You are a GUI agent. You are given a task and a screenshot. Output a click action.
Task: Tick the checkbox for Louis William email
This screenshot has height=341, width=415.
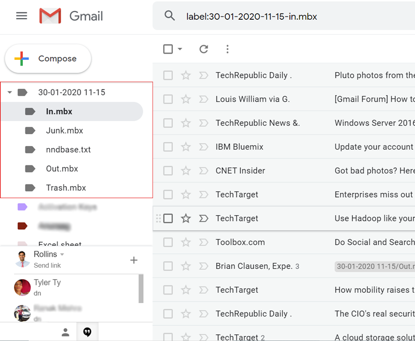[x=168, y=99]
